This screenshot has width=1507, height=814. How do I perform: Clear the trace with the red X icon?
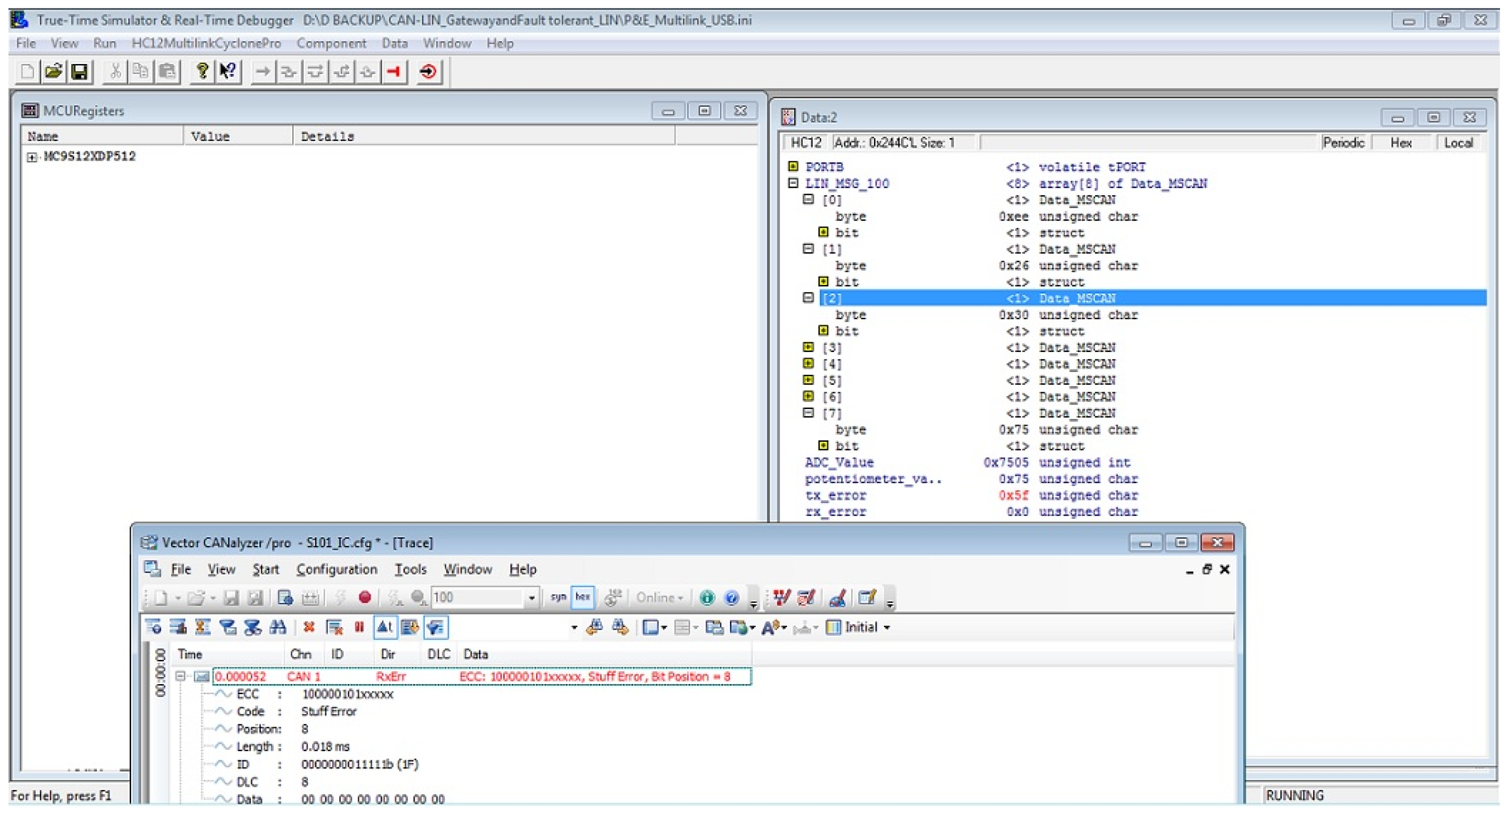click(x=309, y=628)
